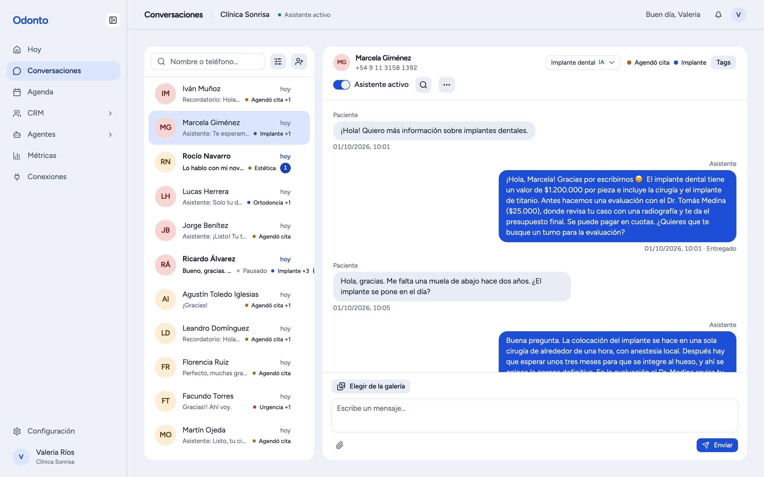The height and width of the screenshot is (477, 764).
Task: Click the Agenda calendar icon
Action: pyautogui.click(x=17, y=92)
